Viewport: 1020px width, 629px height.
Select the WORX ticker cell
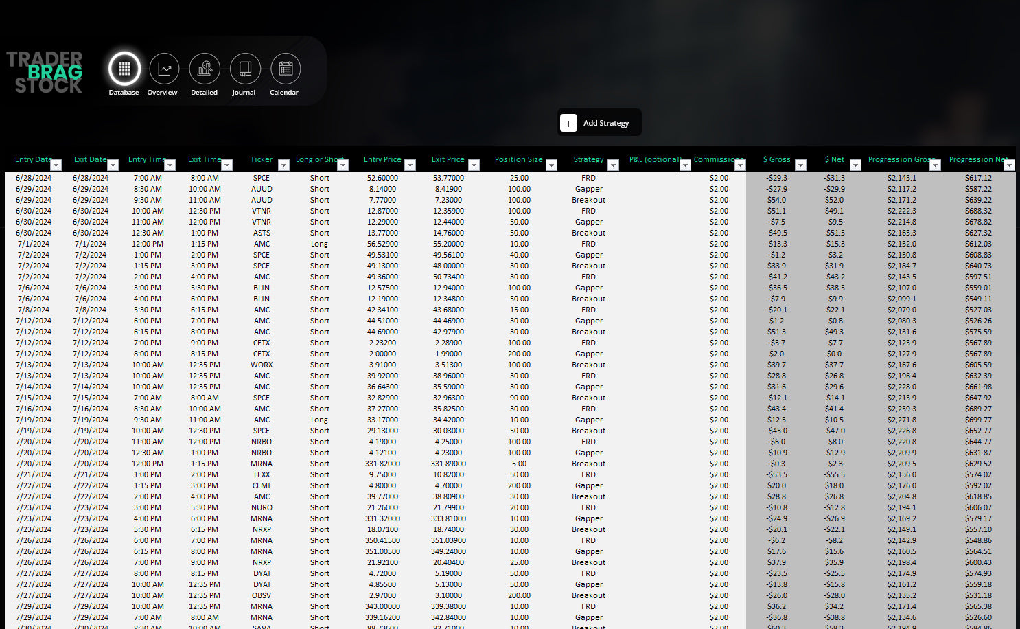262,365
